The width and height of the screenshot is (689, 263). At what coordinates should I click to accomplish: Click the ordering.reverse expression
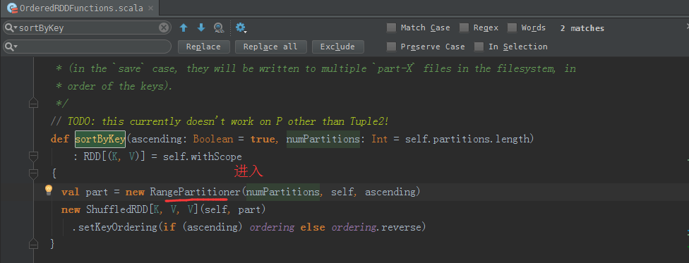[x=377, y=228]
